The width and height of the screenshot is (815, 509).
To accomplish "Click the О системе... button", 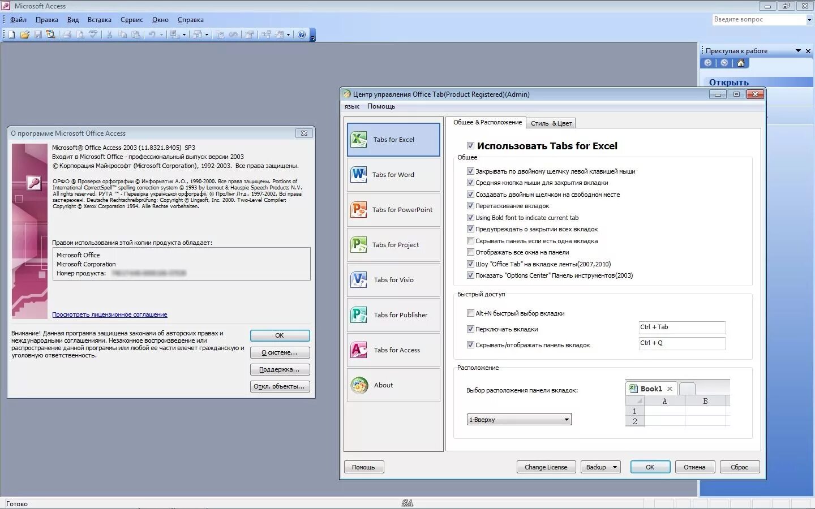I will 280,352.
